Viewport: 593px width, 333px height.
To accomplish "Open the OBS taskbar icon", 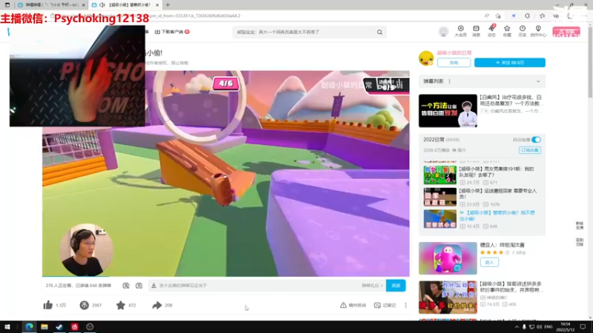I will (90, 327).
